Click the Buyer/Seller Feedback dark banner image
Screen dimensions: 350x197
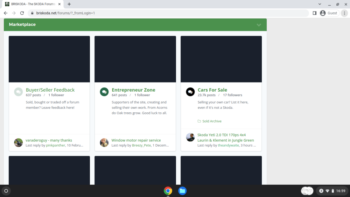point(49,59)
